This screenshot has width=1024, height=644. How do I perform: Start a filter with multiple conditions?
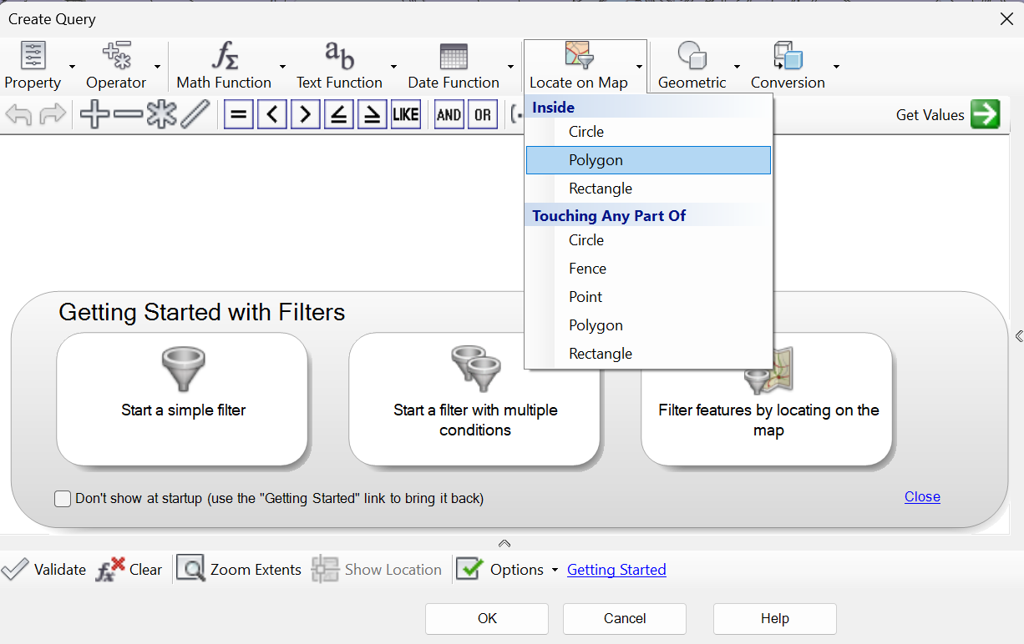[x=474, y=399]
